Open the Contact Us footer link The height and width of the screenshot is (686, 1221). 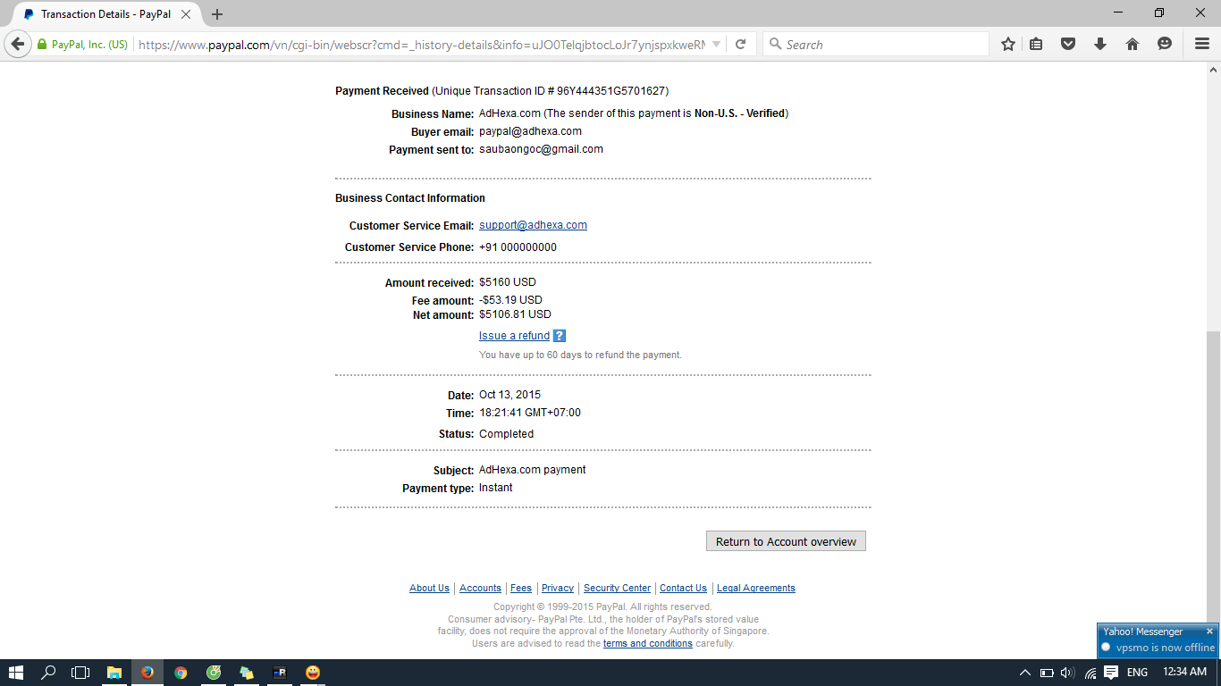683,588
